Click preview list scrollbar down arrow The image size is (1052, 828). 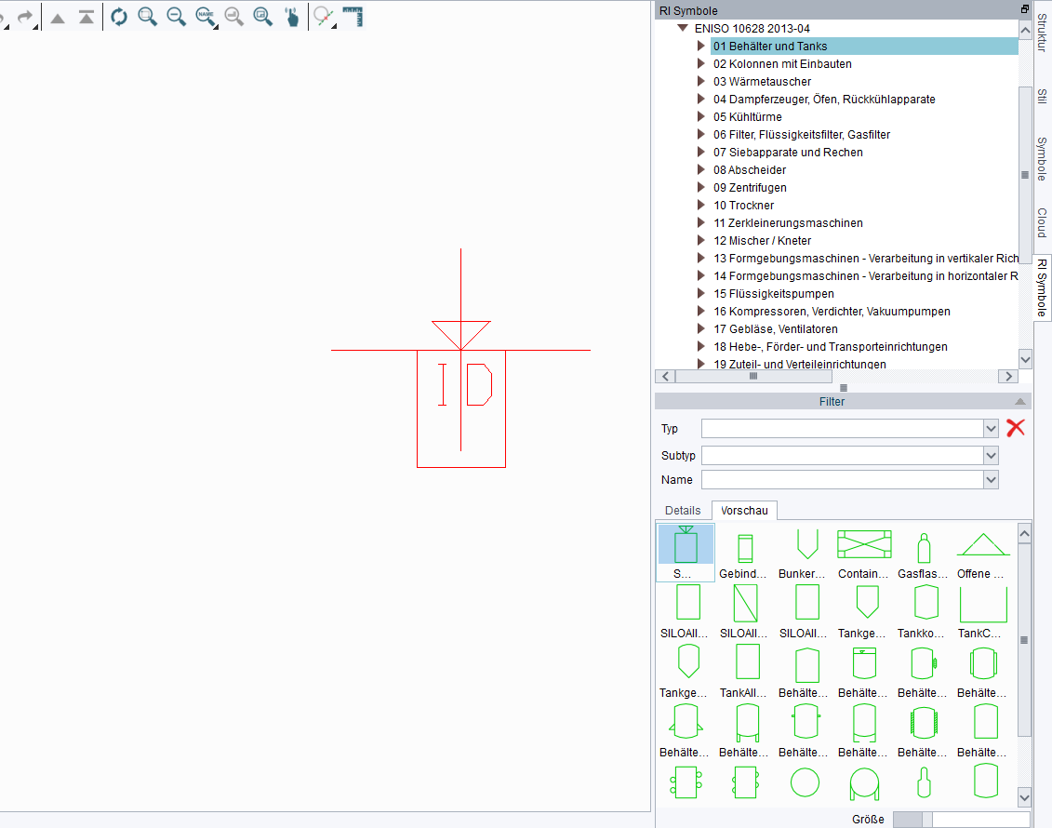[1024, 798]
